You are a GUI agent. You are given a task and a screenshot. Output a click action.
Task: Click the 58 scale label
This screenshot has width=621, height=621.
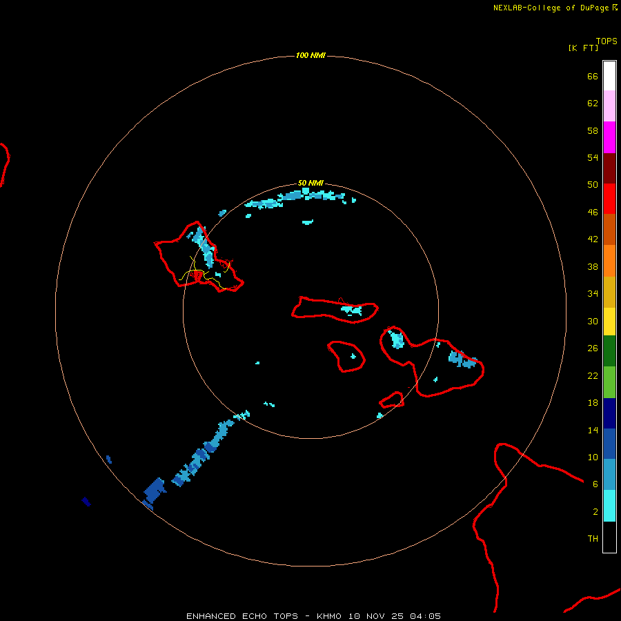tap(593, 130)
